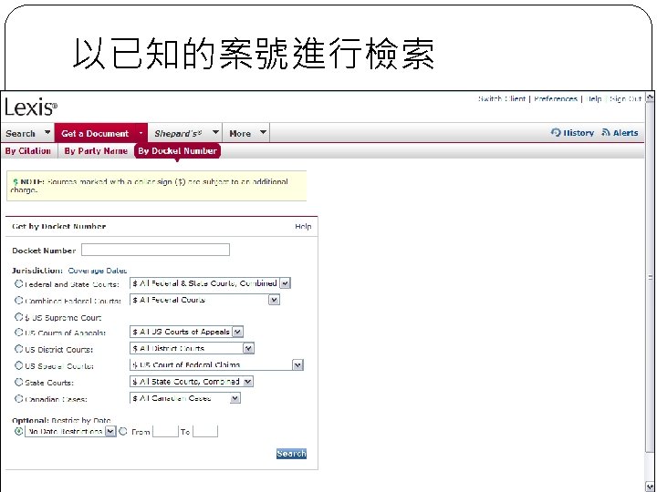Image resolution: width=657 pixels, height=492 pixels.
Task: Select Combined Federal Courts radio button
Action: 18,300
